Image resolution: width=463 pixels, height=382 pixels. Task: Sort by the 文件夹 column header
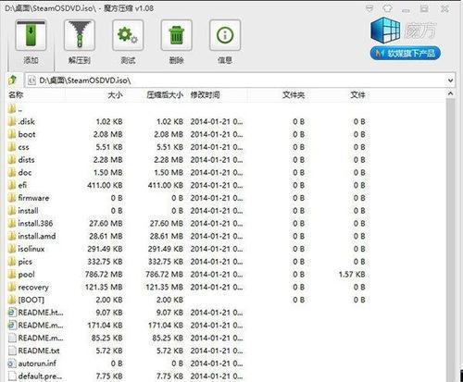click(x=294, y=95)
